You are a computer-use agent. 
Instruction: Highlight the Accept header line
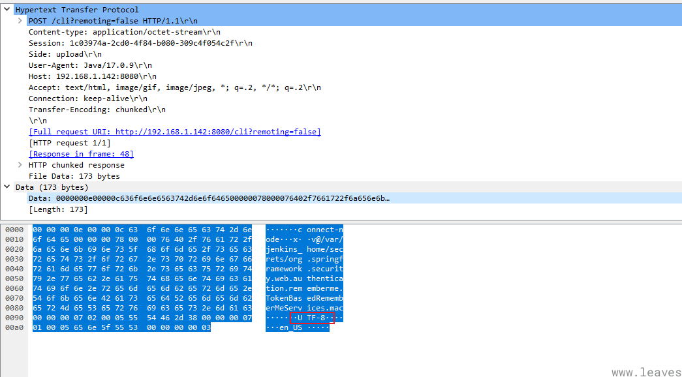click(x=174, y=87)
